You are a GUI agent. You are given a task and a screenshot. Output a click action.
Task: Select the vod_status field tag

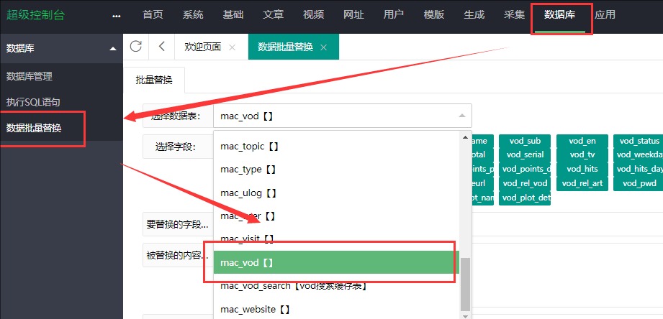coord(639,141)
